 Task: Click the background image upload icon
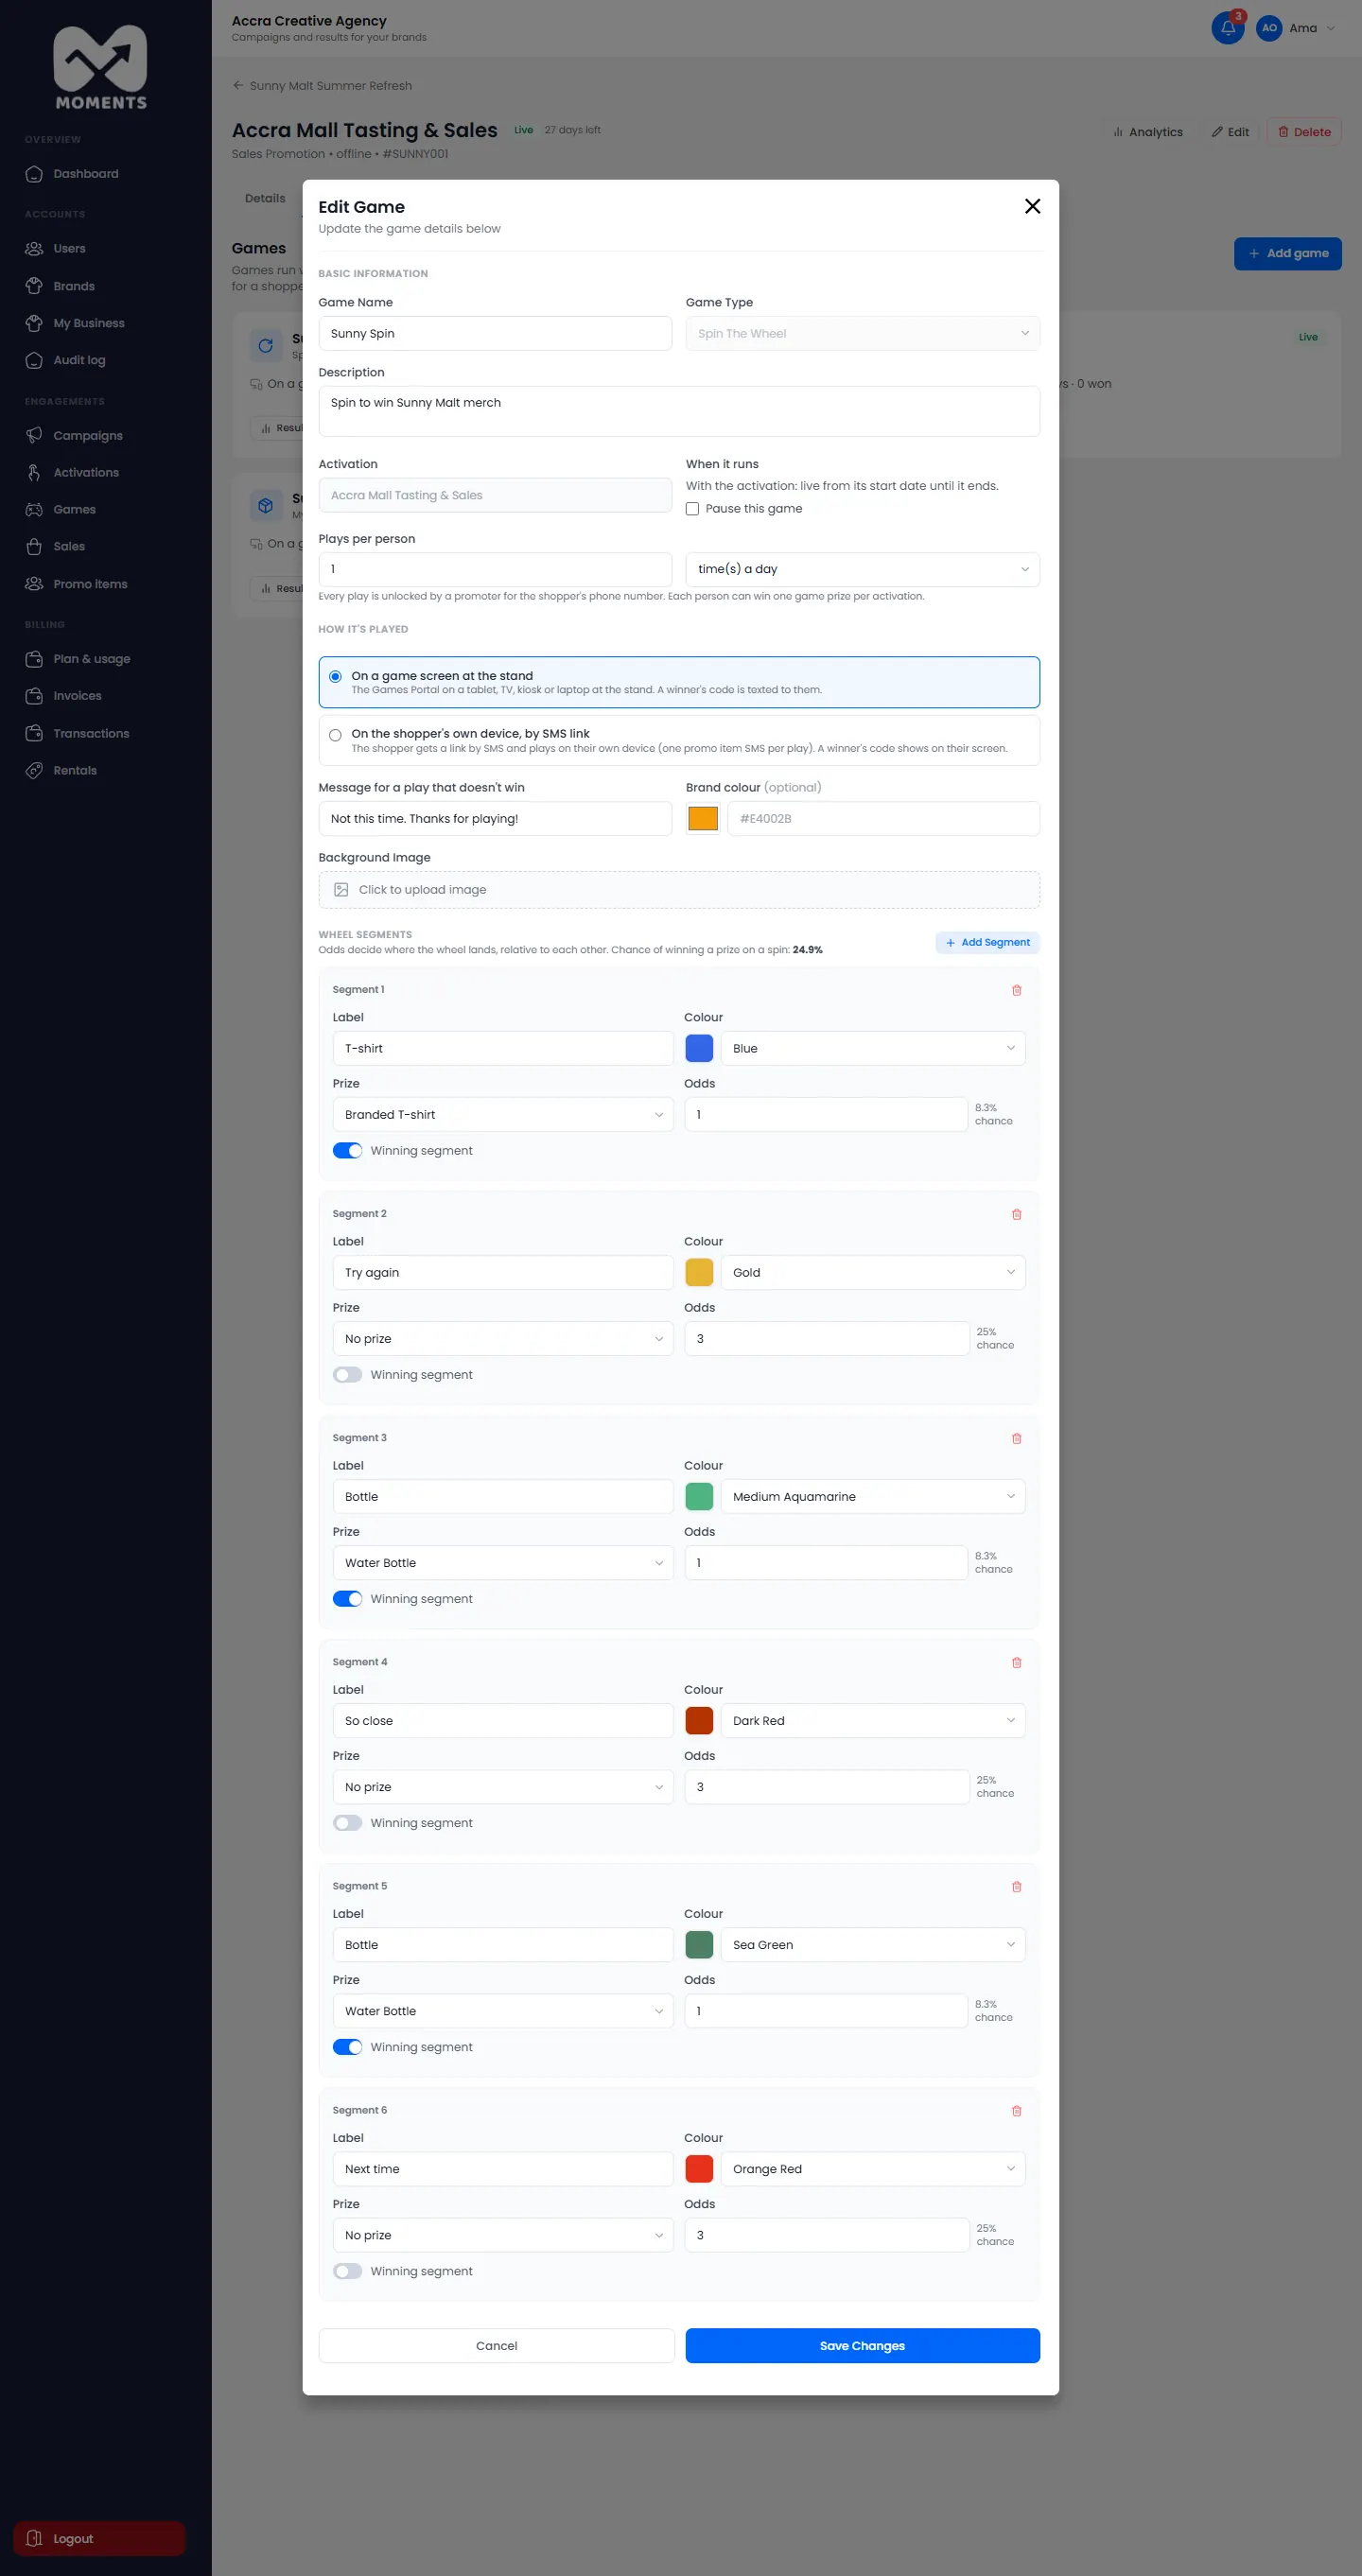tap(341, 889)
